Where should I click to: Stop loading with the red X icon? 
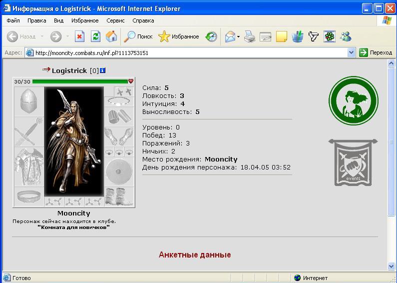click(x=79, y=37)
